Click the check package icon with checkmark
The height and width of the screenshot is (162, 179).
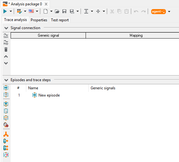19,12
